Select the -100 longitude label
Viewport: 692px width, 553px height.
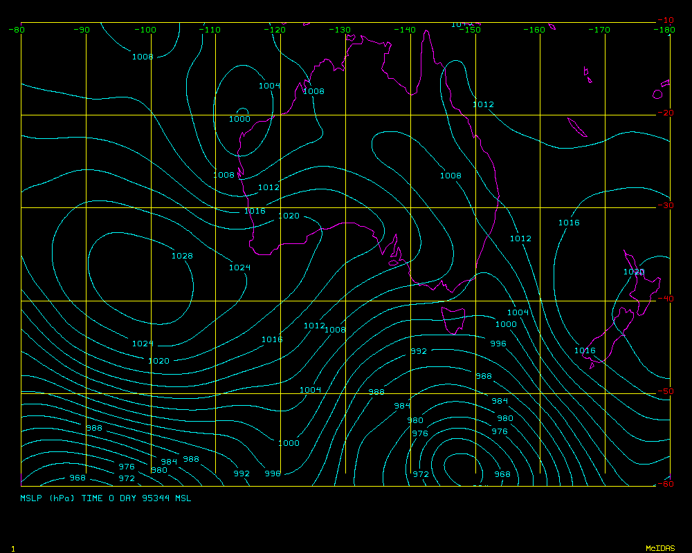[x=145, y=30]
